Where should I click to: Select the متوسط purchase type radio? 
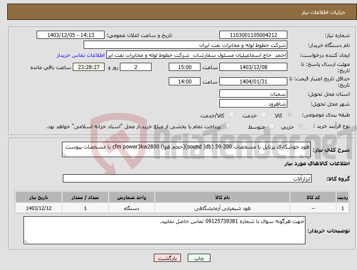271,126
